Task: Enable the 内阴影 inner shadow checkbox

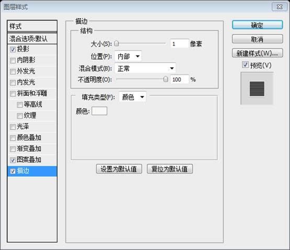Action: point(13,61)
